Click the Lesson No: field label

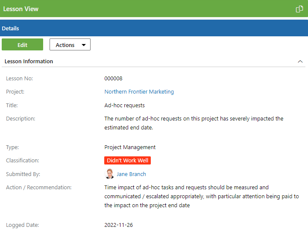point(20,79)
